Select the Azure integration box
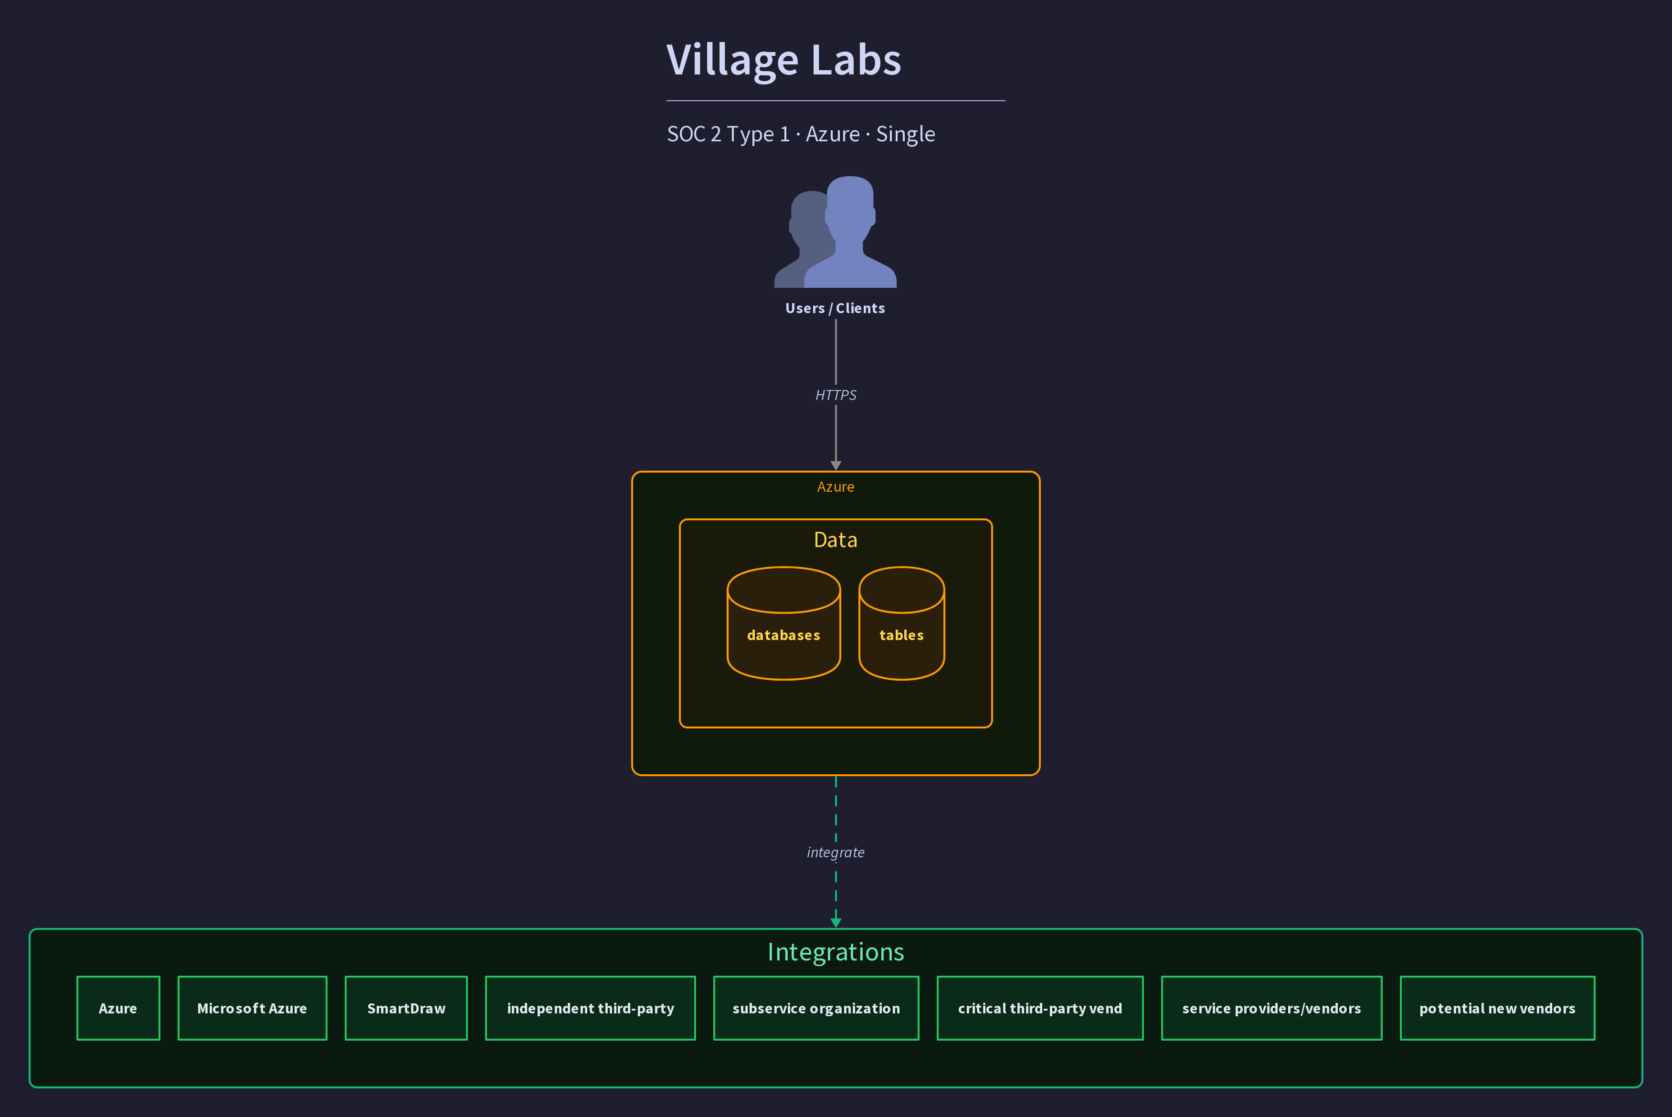The width and height of the screenshot is (1672, 1117). point(118,1008)
